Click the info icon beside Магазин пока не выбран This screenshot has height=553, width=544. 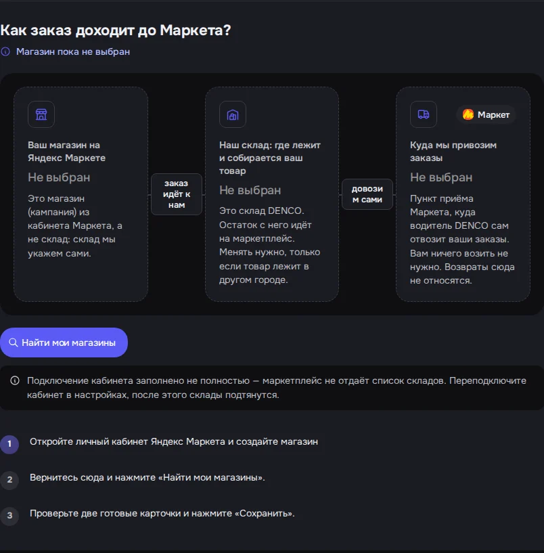5,52
